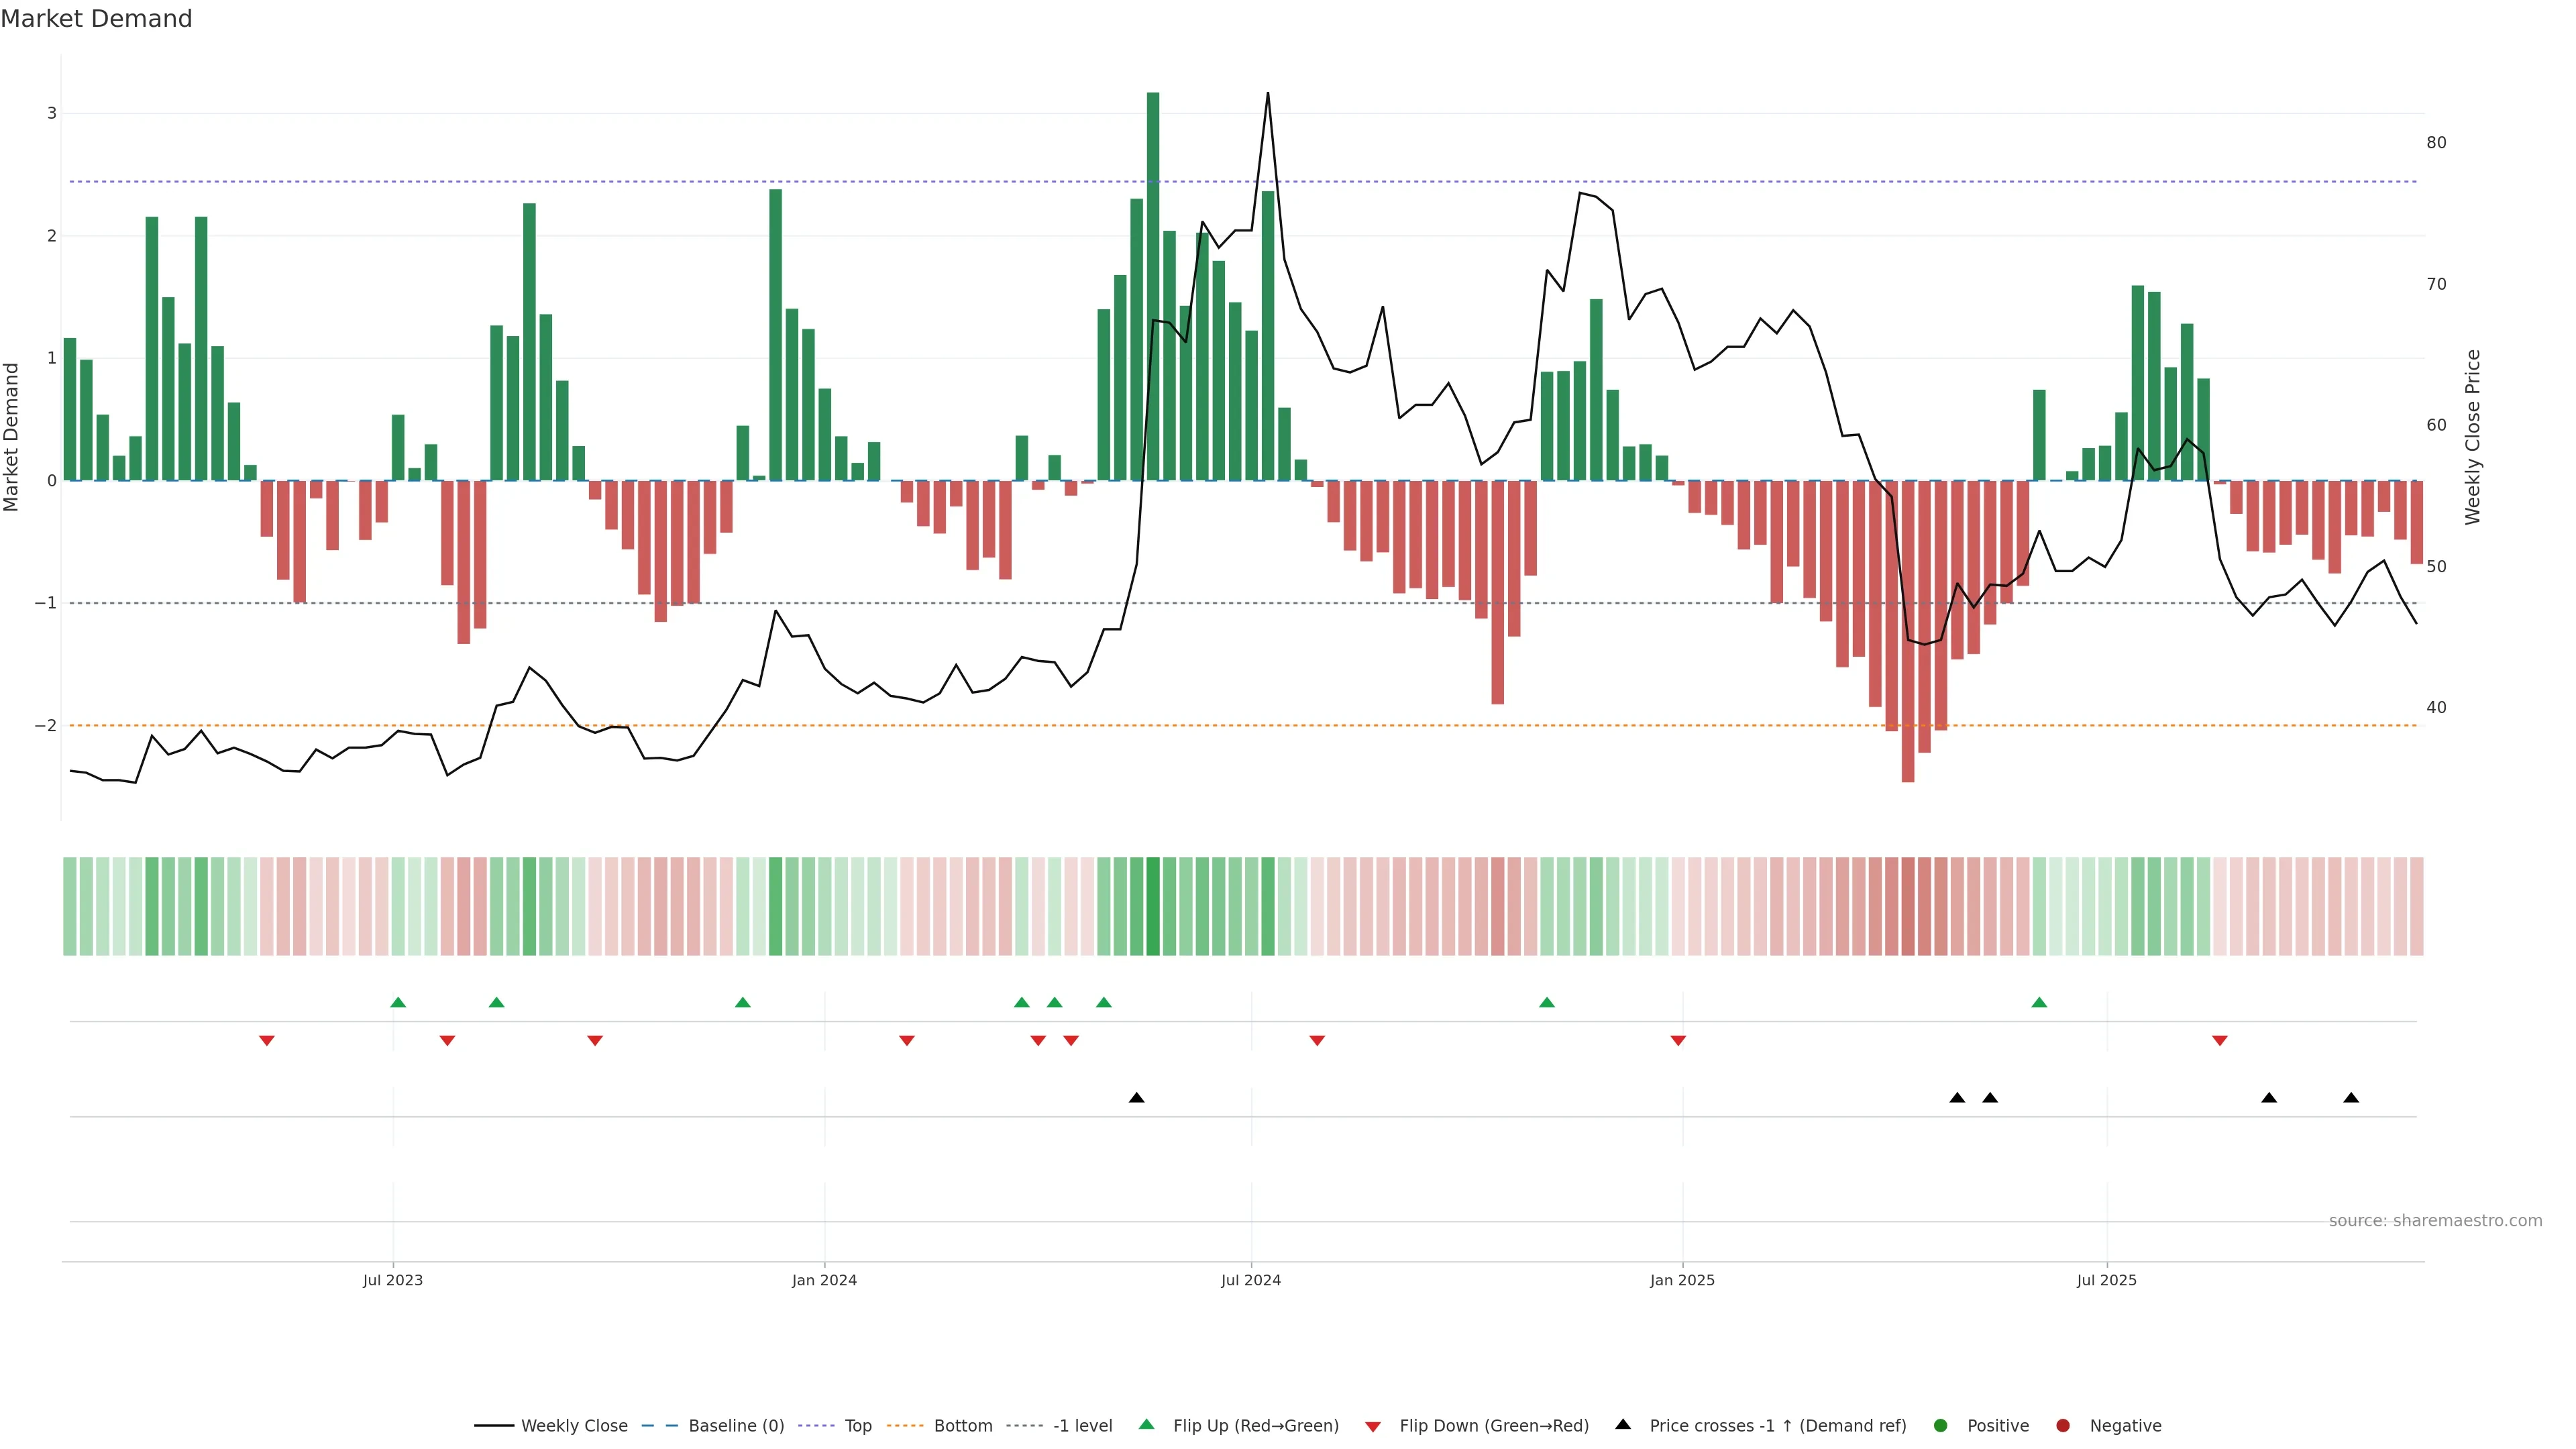This screenshot has height=1449, width=2576.
Task: Click the green Positive legend circle
Action: pyautogui.click(x=1941, y=1426)
